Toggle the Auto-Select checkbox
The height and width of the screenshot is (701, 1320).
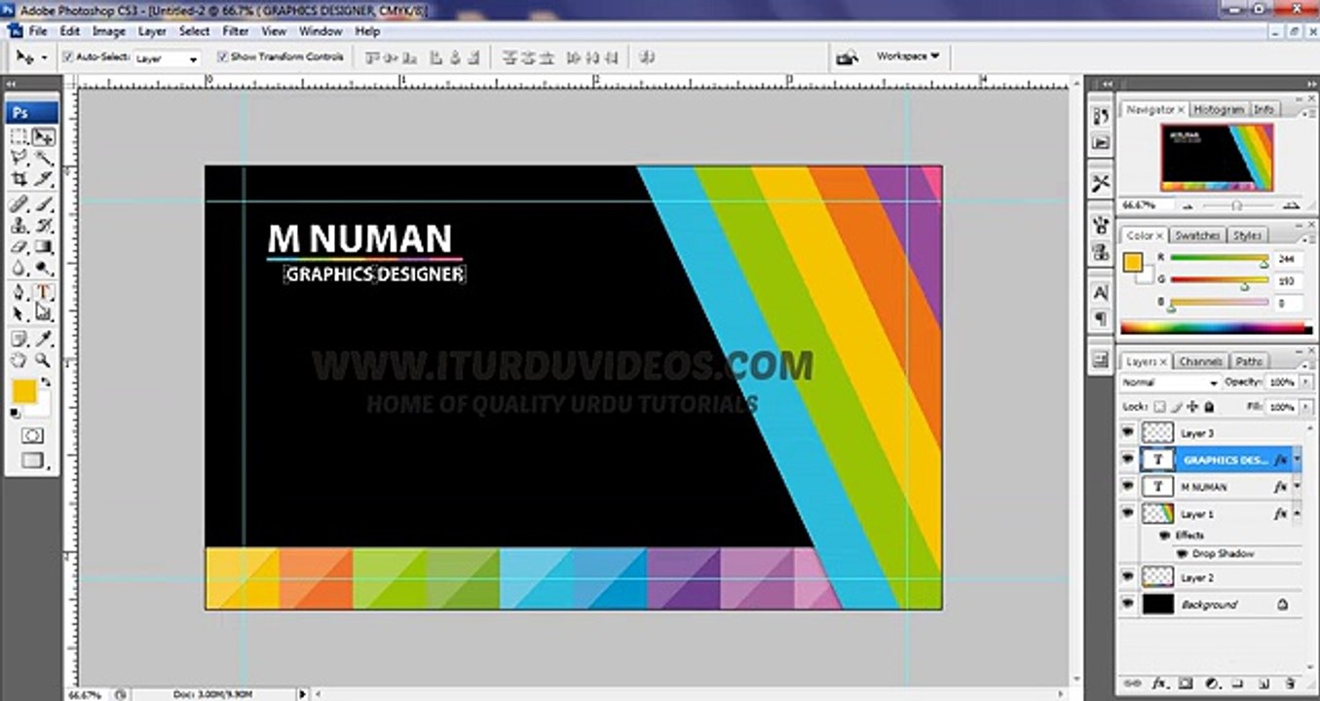point(68,57)
